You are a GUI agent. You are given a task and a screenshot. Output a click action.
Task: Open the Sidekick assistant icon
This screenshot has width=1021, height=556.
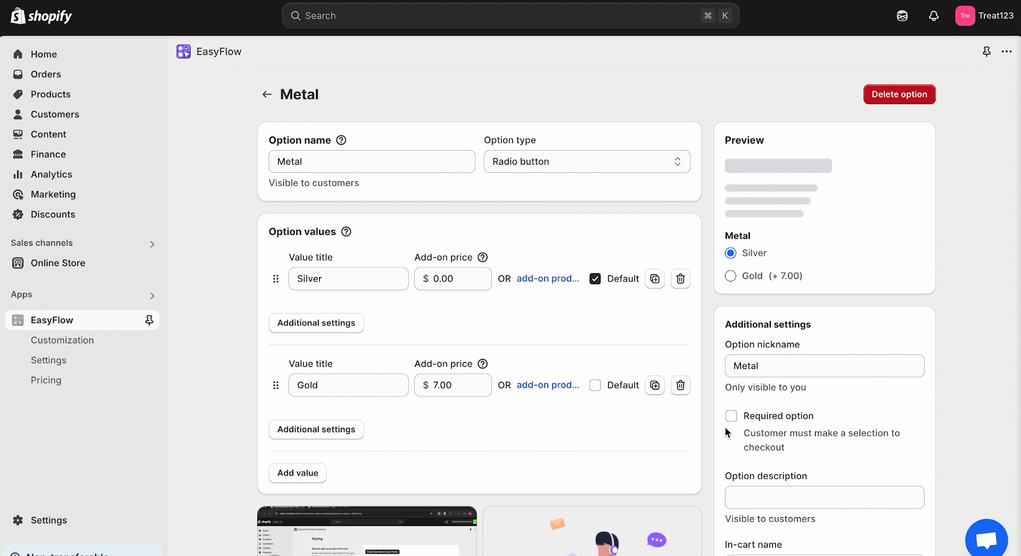(x=902, y=16)
